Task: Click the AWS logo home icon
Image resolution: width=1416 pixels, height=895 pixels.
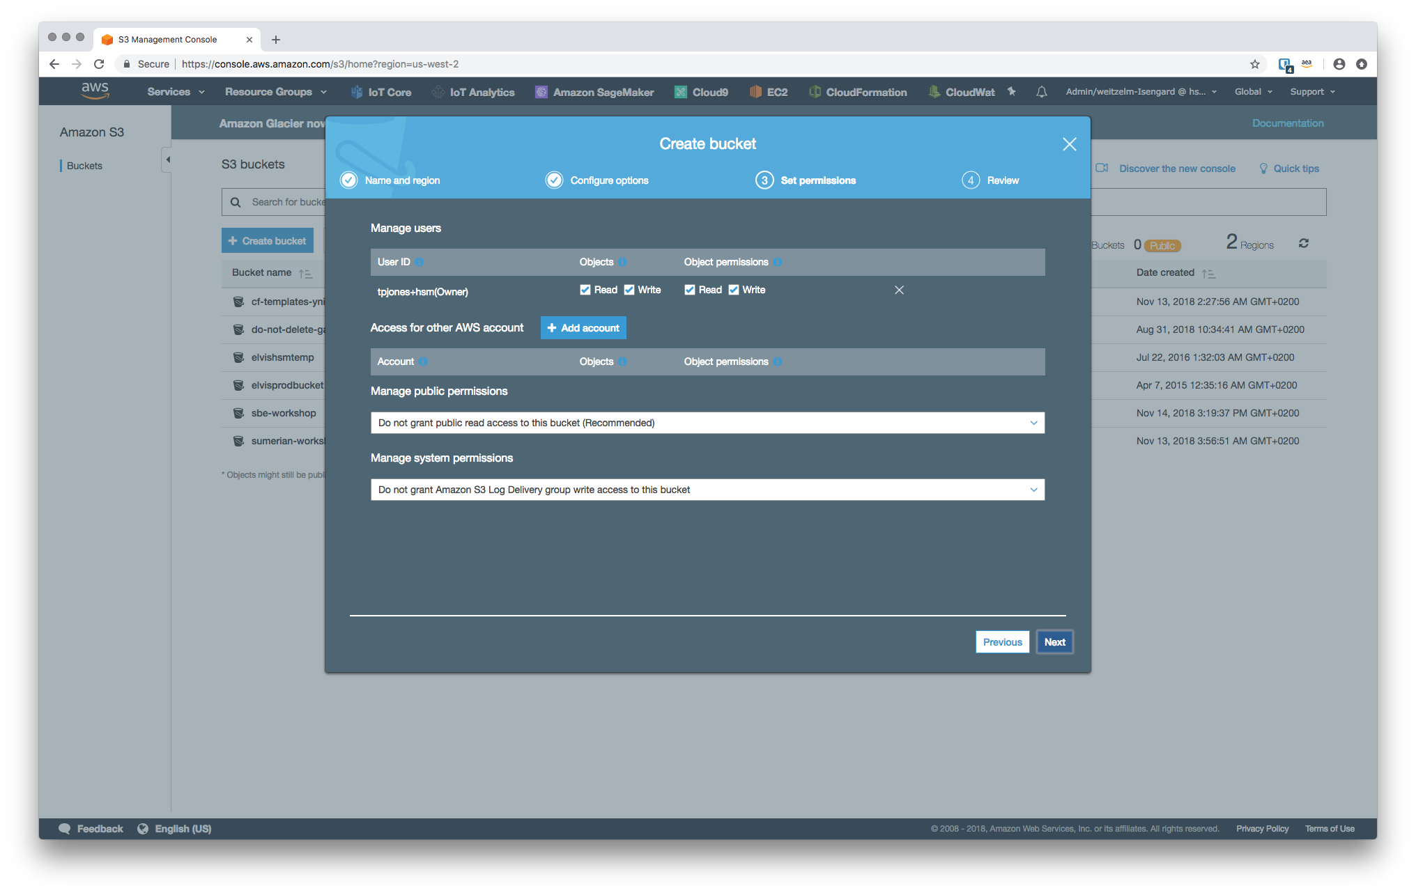Action: [95, 91]
